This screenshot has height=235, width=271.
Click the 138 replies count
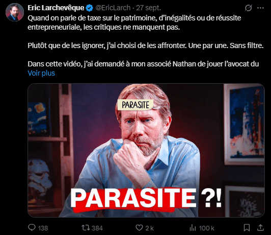43,228
